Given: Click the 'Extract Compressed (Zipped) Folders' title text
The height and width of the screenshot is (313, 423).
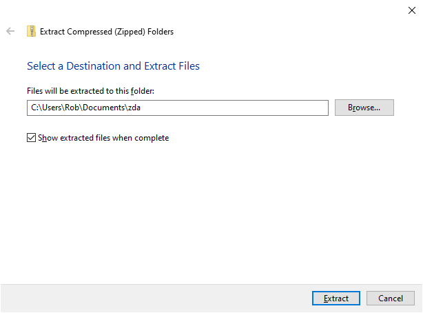Looking at the screenshot, I should 107,31.
